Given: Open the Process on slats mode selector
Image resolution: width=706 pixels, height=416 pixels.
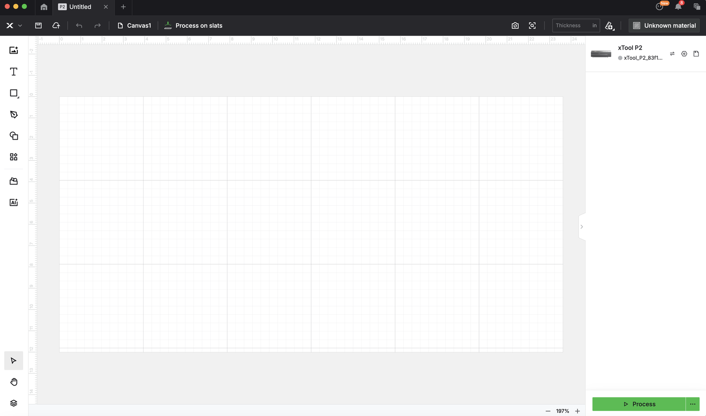Looking at the screenshot, I should pos(193,25).
